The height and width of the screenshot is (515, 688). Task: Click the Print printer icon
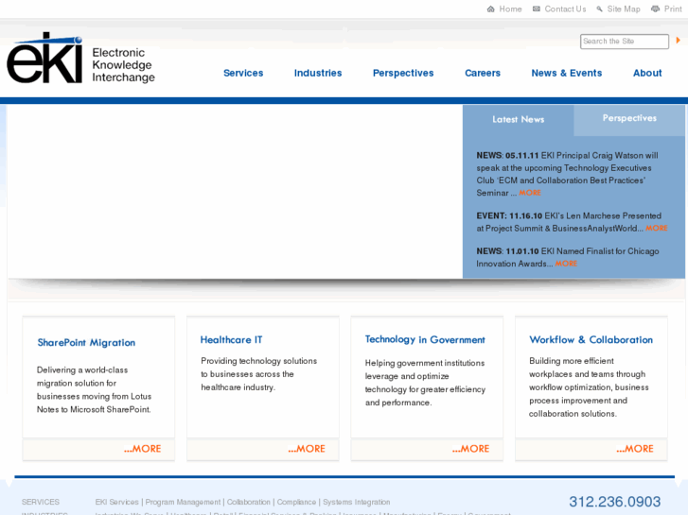point(655,9)
